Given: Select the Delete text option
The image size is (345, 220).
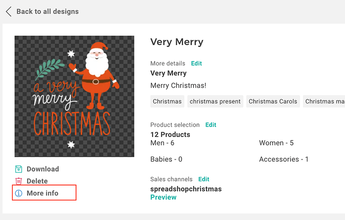Looking at the screenshot, I should 37,181.
